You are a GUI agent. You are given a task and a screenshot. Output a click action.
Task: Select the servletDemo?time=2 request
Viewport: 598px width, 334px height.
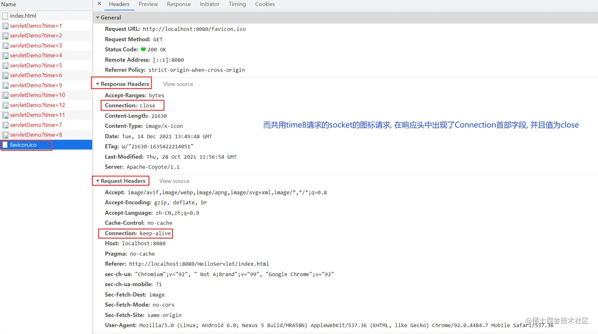[x=46, y=36]
